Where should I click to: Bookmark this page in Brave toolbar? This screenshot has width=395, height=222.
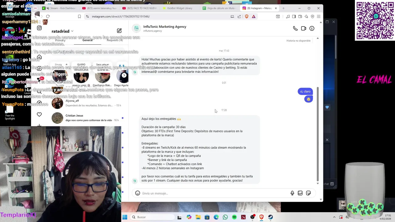[79, 16]
